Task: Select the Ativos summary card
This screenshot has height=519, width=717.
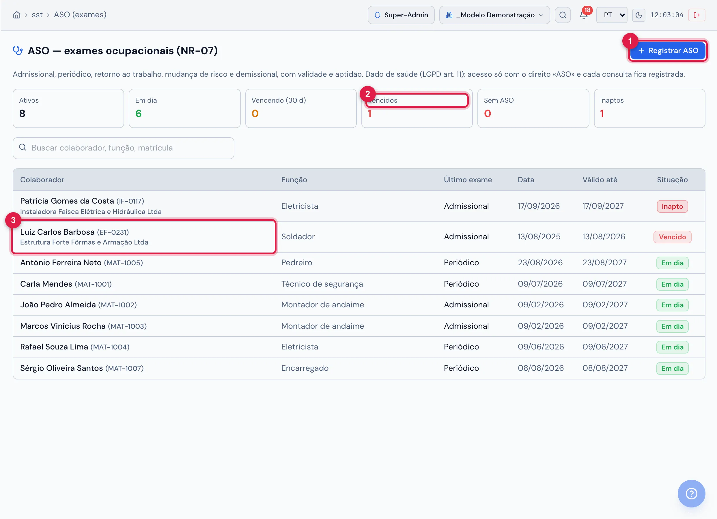Action: point(68,108)
